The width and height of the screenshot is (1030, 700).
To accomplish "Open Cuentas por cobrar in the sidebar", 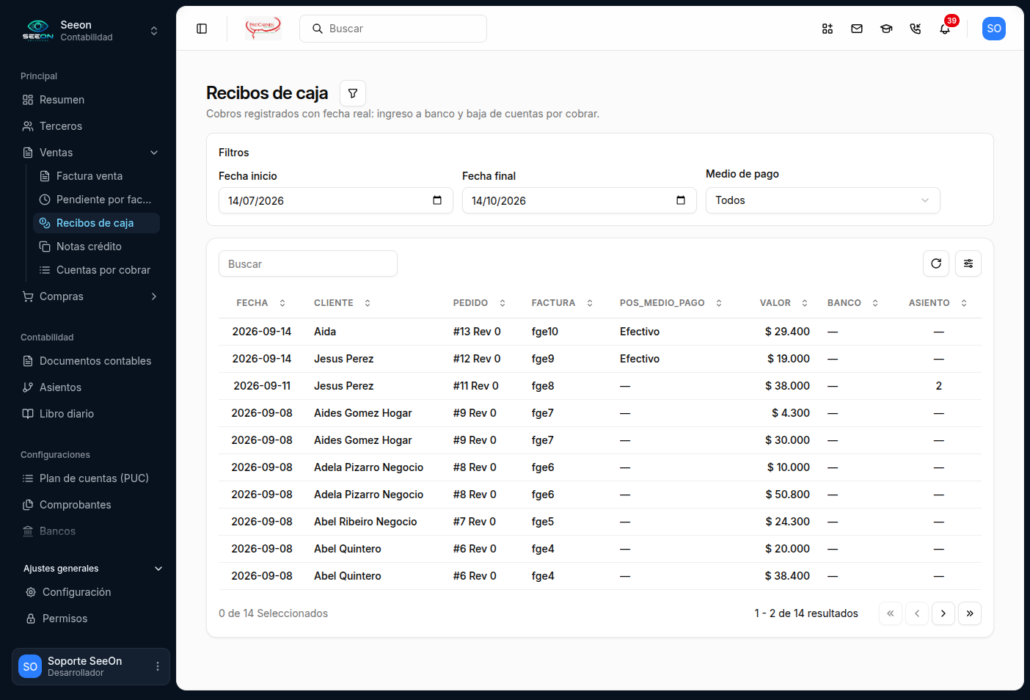I will click(96, 270).
